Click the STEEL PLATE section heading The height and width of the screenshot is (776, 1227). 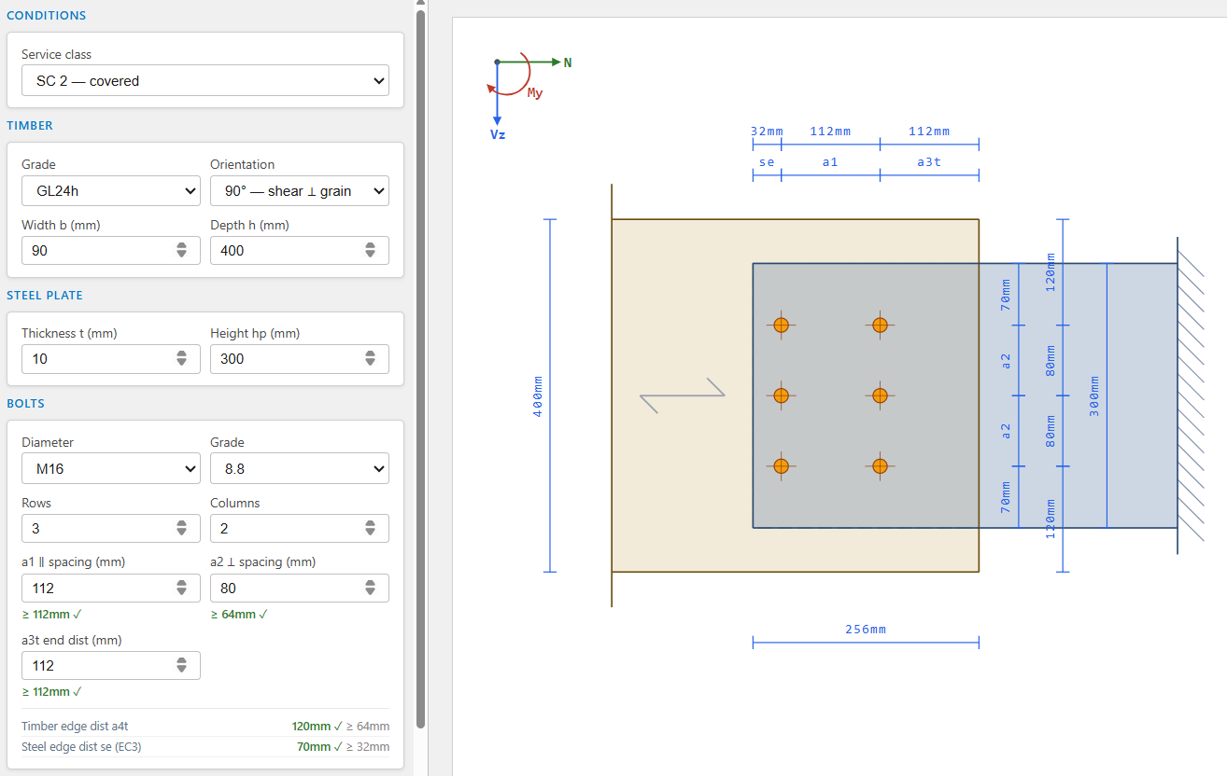(45, 296)
